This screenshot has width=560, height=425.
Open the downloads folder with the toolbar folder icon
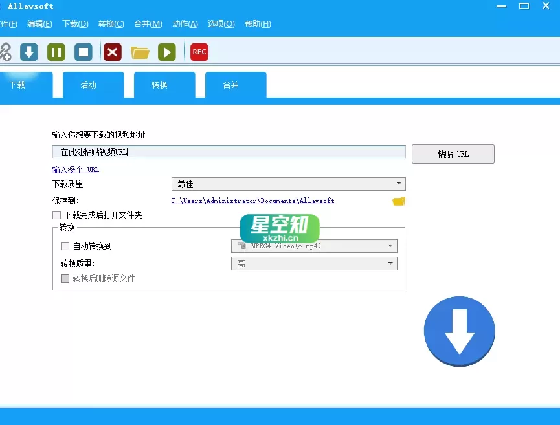pos(140,52)
